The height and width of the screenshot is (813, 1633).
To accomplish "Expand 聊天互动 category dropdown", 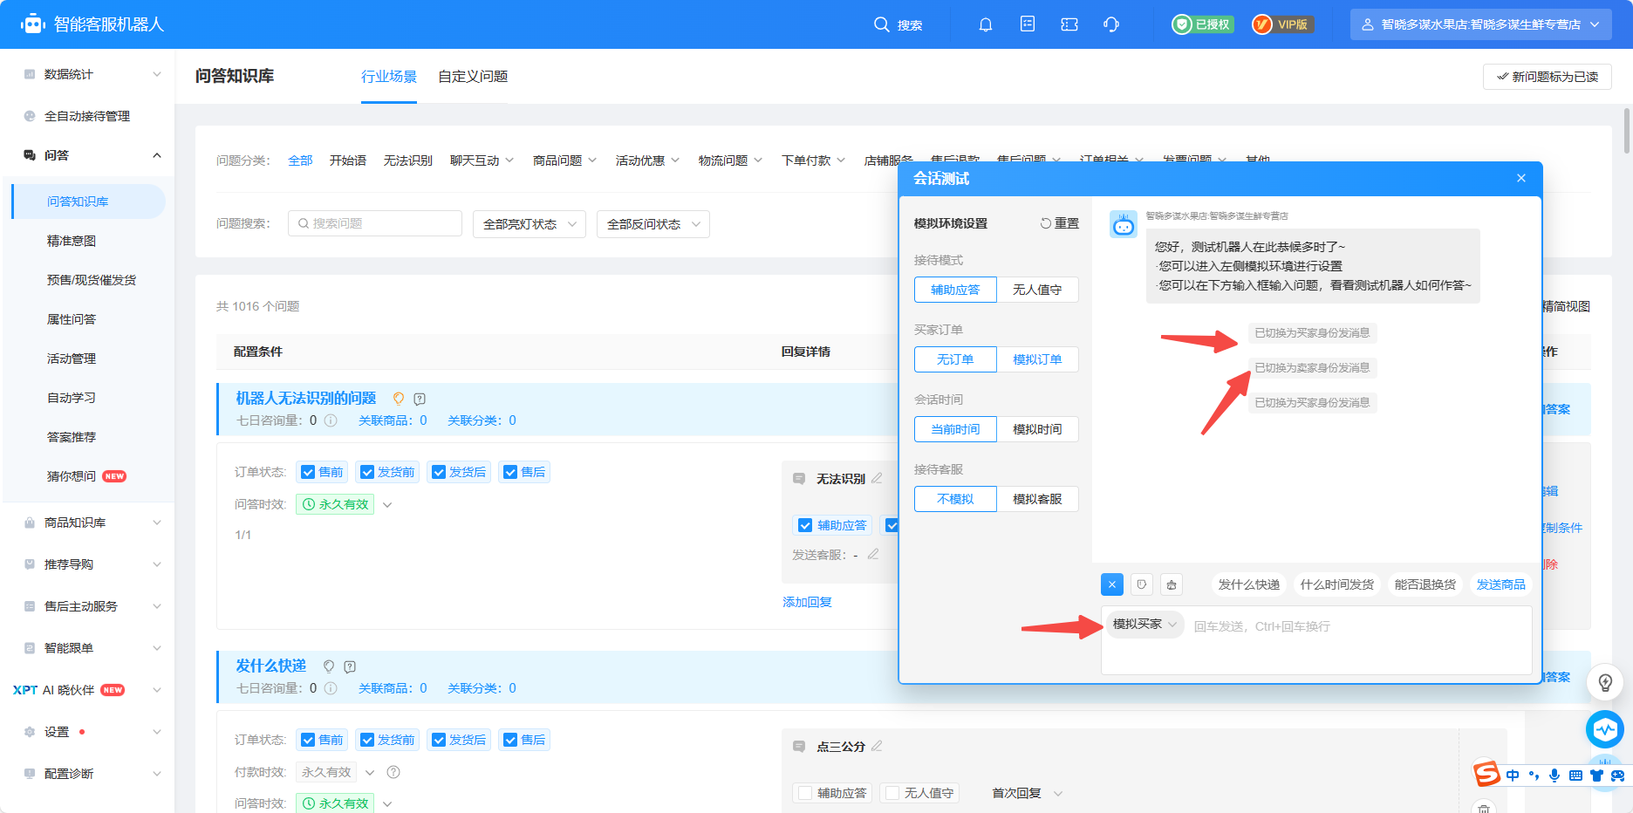I will [x=482, y=161].
